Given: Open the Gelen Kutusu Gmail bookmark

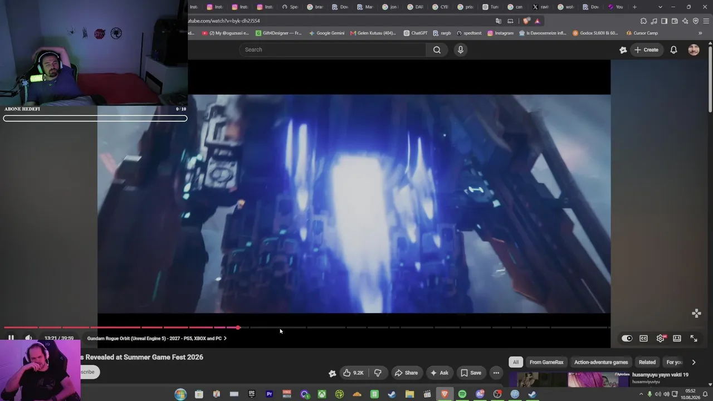Looking at the screenshot, I should tap(373, 33).
